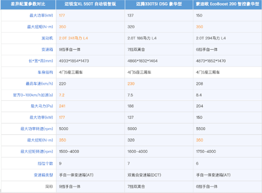Click the 最高车速(km/h) row label

(39, 84)
